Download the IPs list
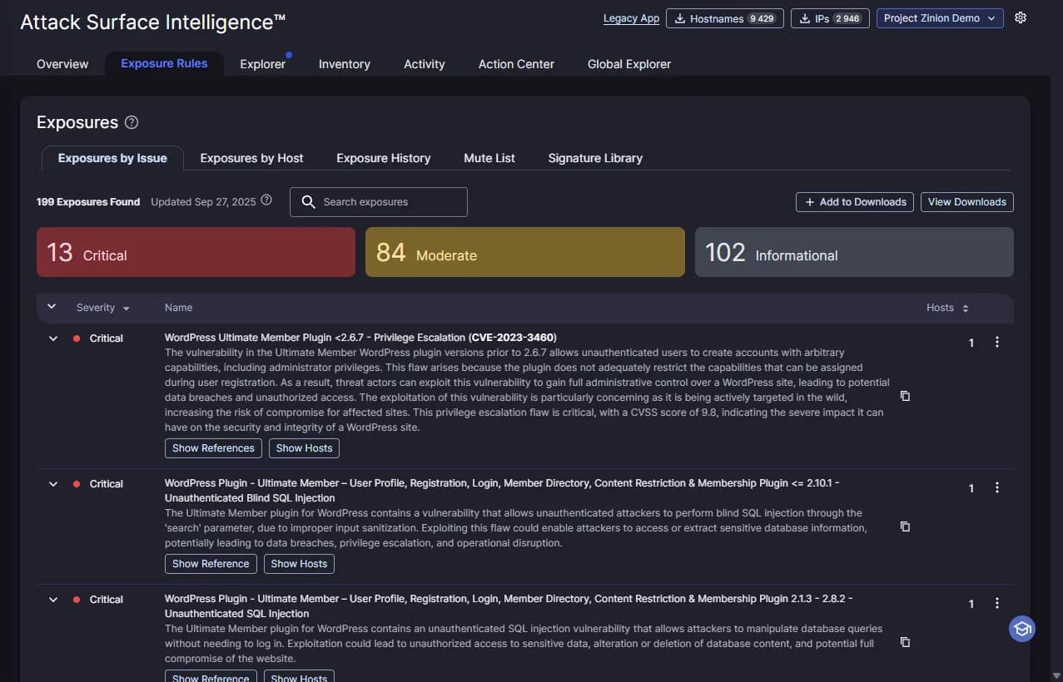The height and width of the screenshot is (682, 1063). 830,18
